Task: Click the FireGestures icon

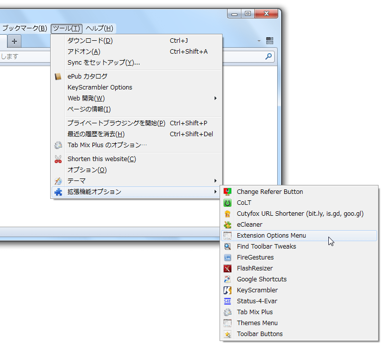Action: click(x=228, y=258)
